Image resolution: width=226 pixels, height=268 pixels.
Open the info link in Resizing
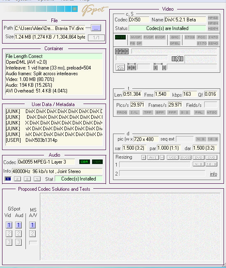213,174
